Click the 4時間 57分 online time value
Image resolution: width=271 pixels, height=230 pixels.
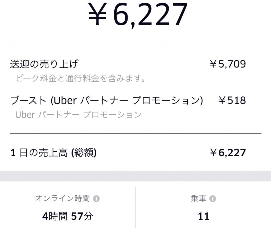67,216
